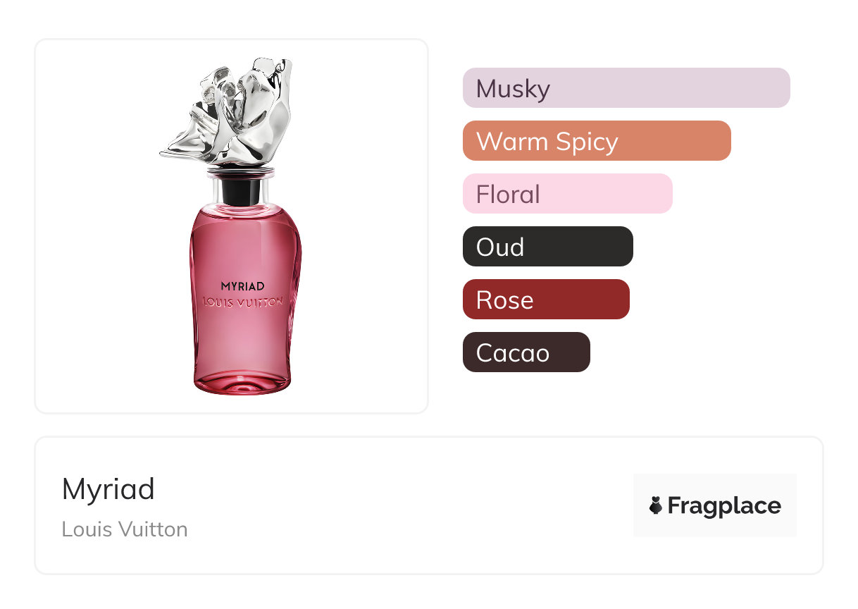Pick the dark red Rose accord bar
858x609 pixels.
coord(546,300)
